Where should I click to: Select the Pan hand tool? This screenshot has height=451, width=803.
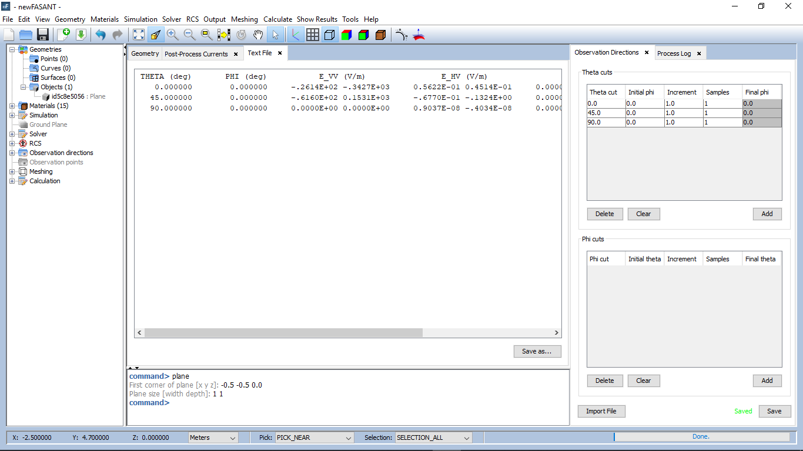257,35
